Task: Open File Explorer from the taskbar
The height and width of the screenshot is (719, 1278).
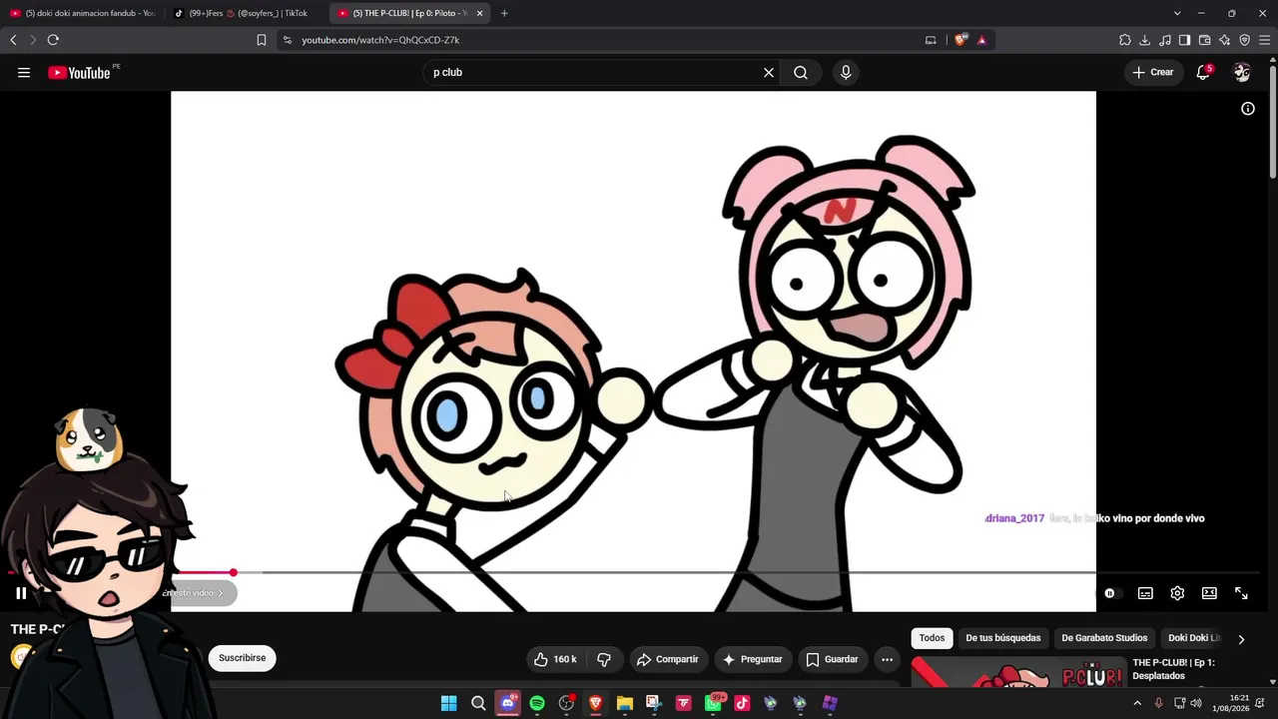Action: [x=625, y=703]
